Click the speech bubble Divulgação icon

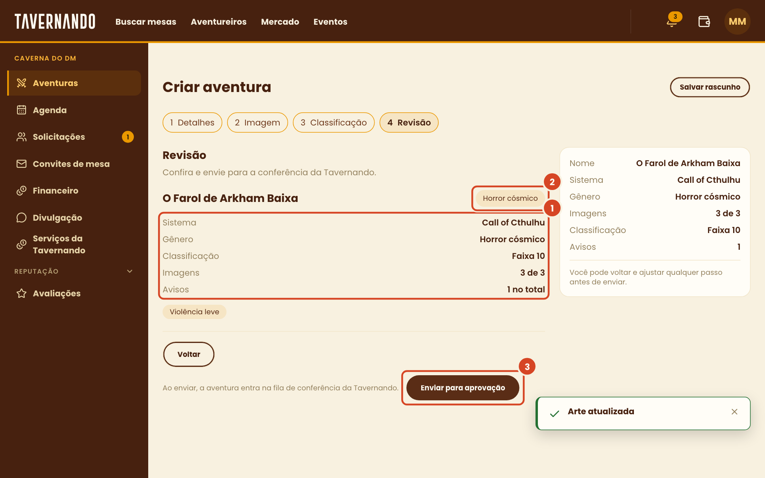pyautogui.click(x=22, y=217)
